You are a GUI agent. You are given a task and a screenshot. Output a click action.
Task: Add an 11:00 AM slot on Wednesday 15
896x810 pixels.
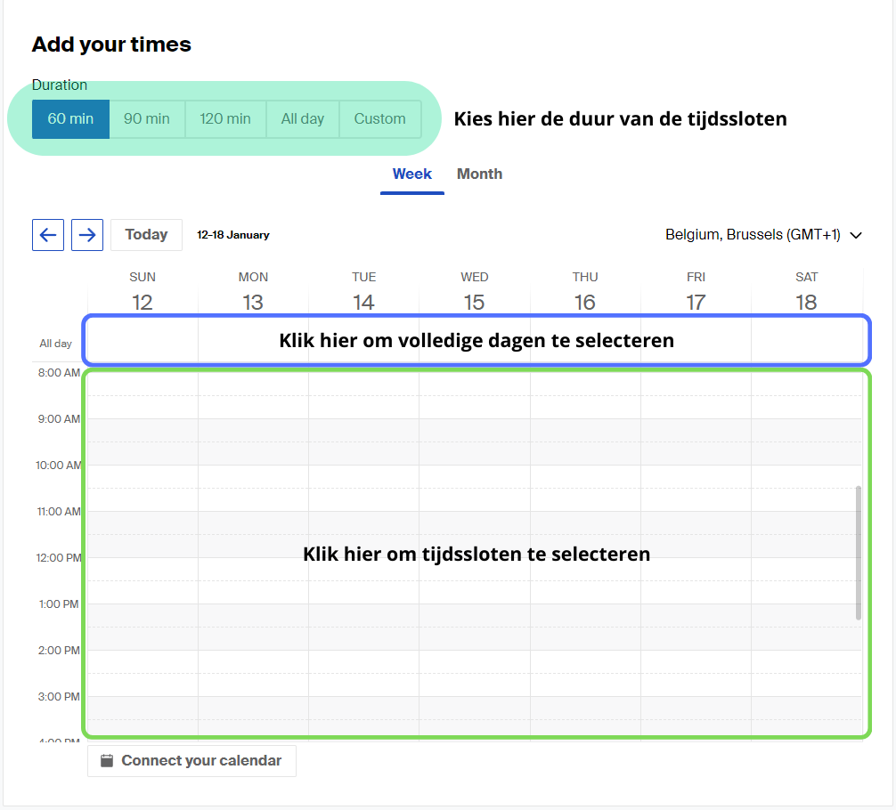coord(475,534)
